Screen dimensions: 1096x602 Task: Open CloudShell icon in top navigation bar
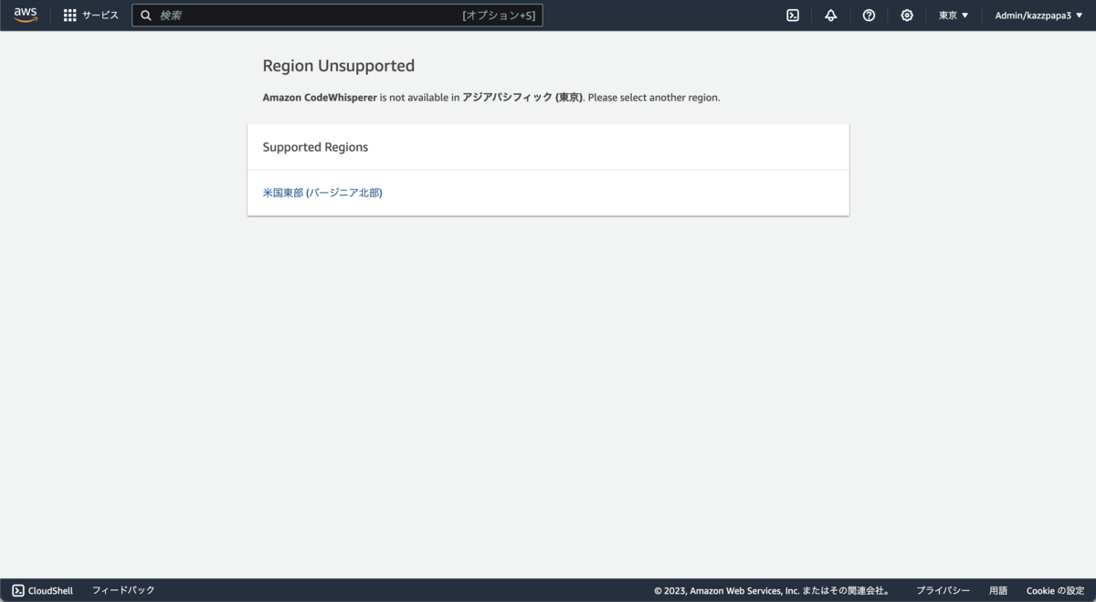pos(793,16)
